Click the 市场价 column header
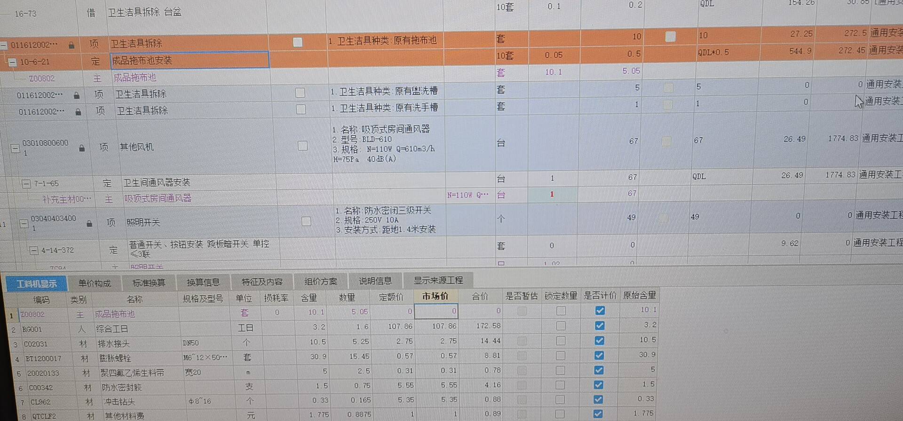 click(435, 296)
